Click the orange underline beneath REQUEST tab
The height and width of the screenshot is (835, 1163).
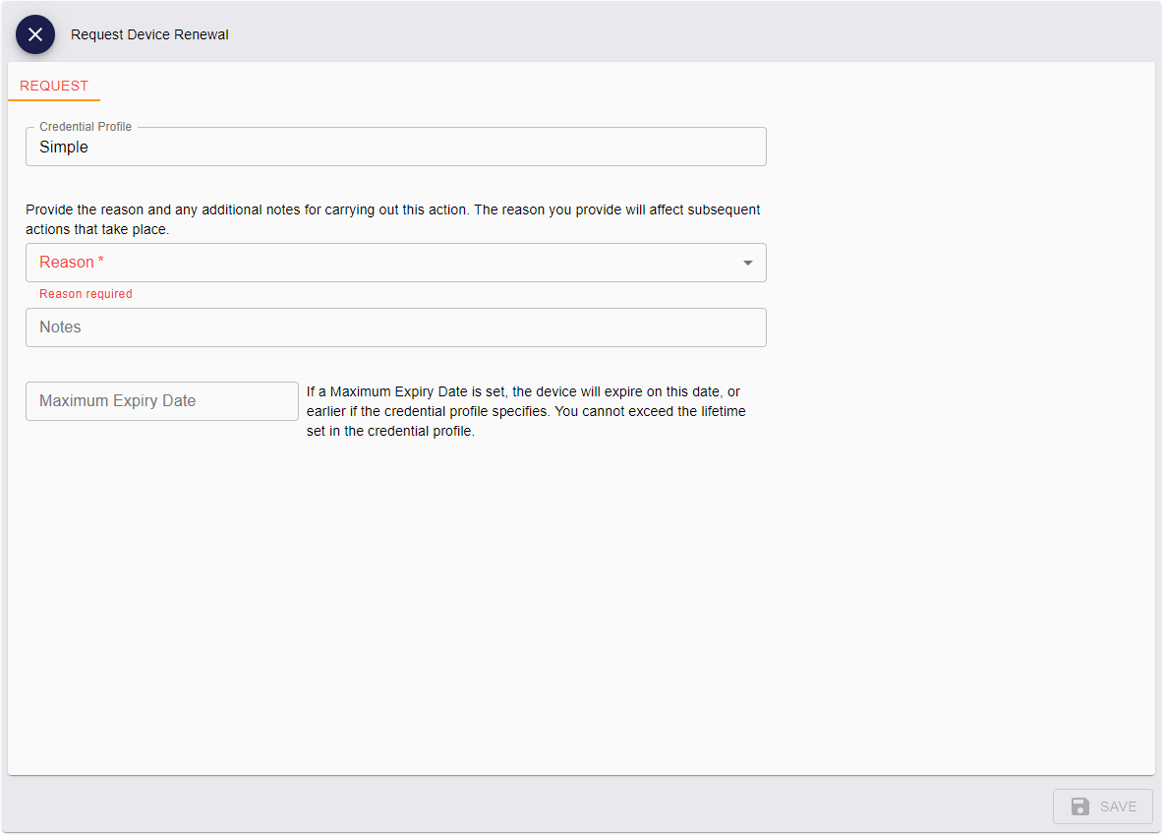pyautogui.click(x=54, y=99)
